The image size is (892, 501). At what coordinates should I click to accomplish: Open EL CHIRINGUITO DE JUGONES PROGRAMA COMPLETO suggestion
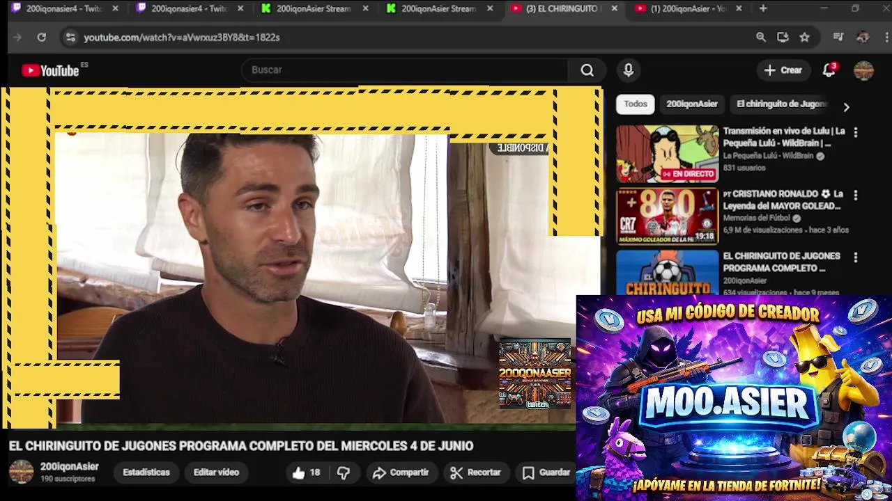[x=781, y=262]
